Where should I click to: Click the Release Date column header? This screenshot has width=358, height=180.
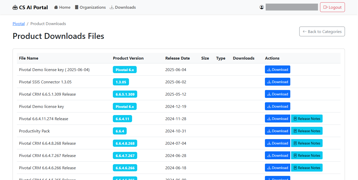[x=177, y=58]
